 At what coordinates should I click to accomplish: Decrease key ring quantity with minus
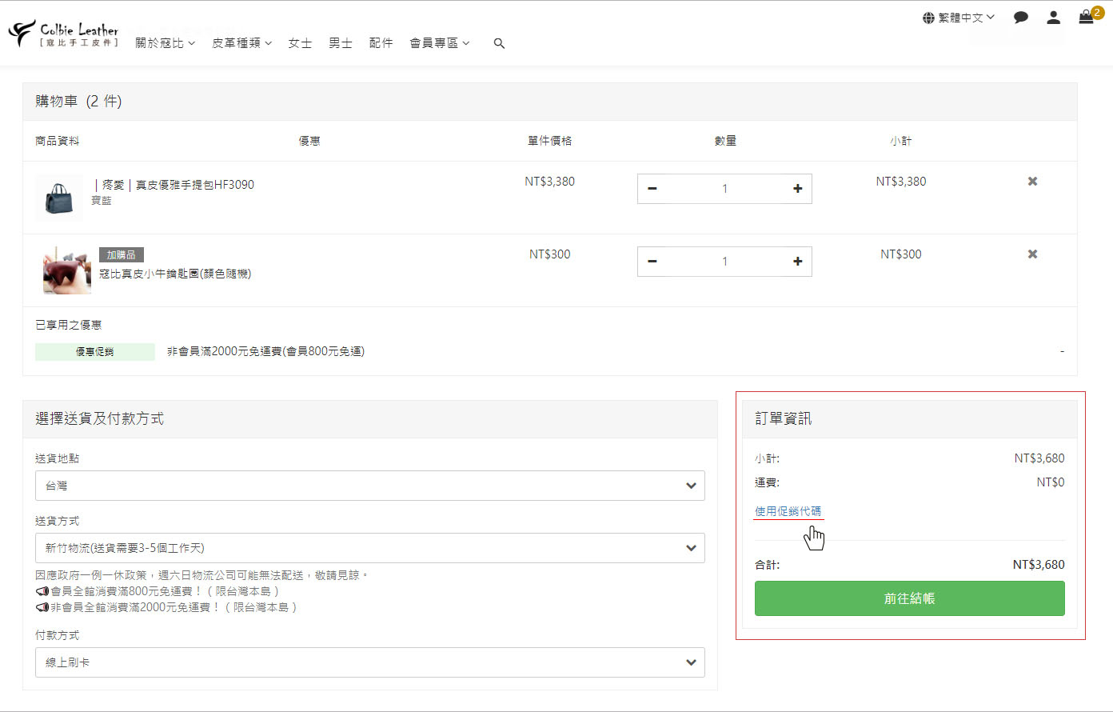[652, 262]
